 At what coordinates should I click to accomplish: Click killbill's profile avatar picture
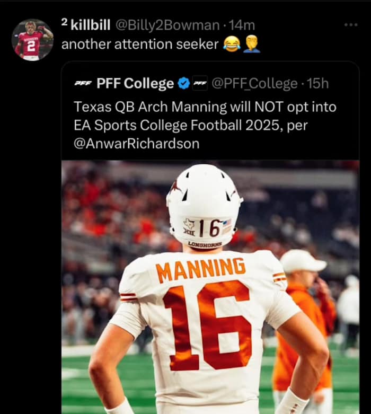(32, 40)
